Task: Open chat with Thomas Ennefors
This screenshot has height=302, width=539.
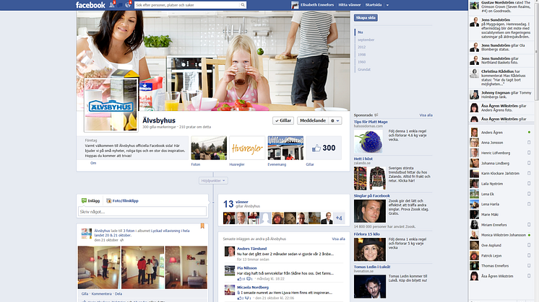Action: [x=501, y=266]
